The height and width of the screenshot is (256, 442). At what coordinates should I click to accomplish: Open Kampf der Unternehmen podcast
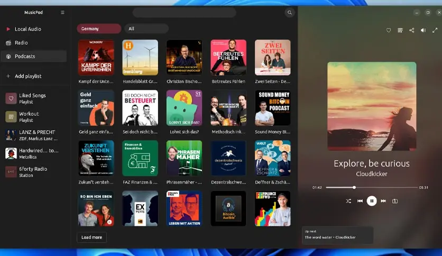pos(96,58)
